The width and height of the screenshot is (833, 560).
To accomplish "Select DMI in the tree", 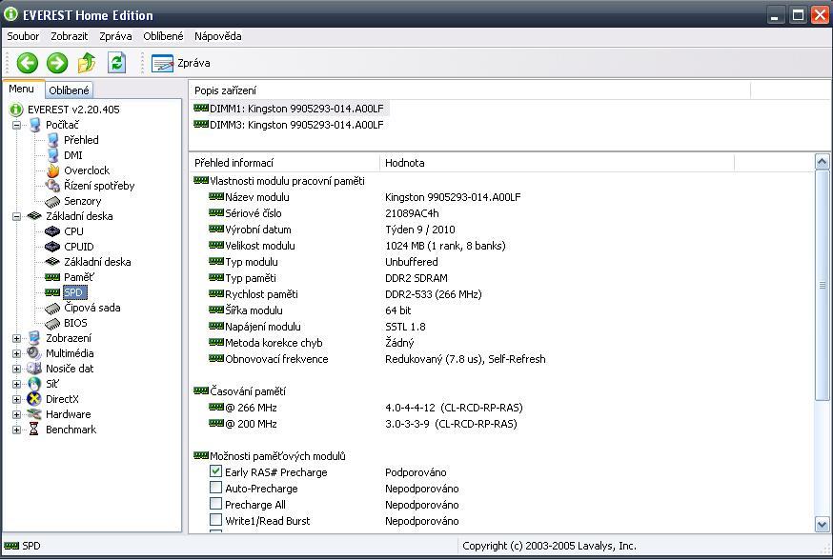I will pos(73,155).
